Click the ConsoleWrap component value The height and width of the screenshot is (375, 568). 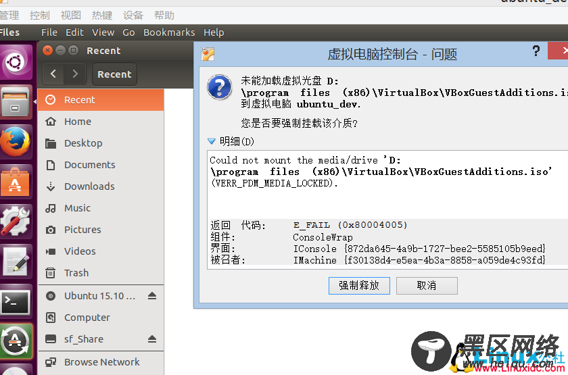[323, 237]
